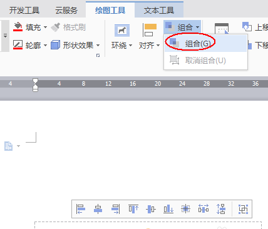Select the 绘图工具 tab
268x229 pixels.
click(x=110, y=10)
